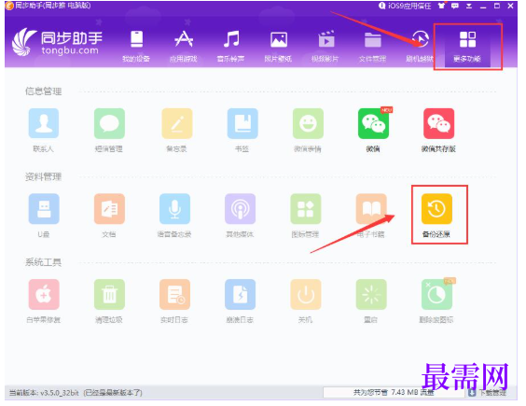Open the 文档 documents icon
Screen dimensions: 526x406
(x=109, y=208)
